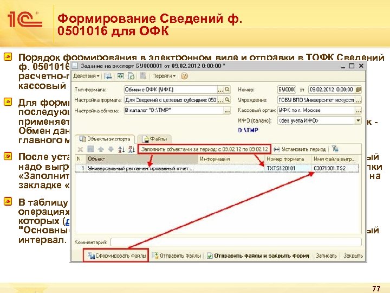Click the Учреждение input field
This screenshot has width=390, height=293.
pyautogui.click(x=316, y=100)
